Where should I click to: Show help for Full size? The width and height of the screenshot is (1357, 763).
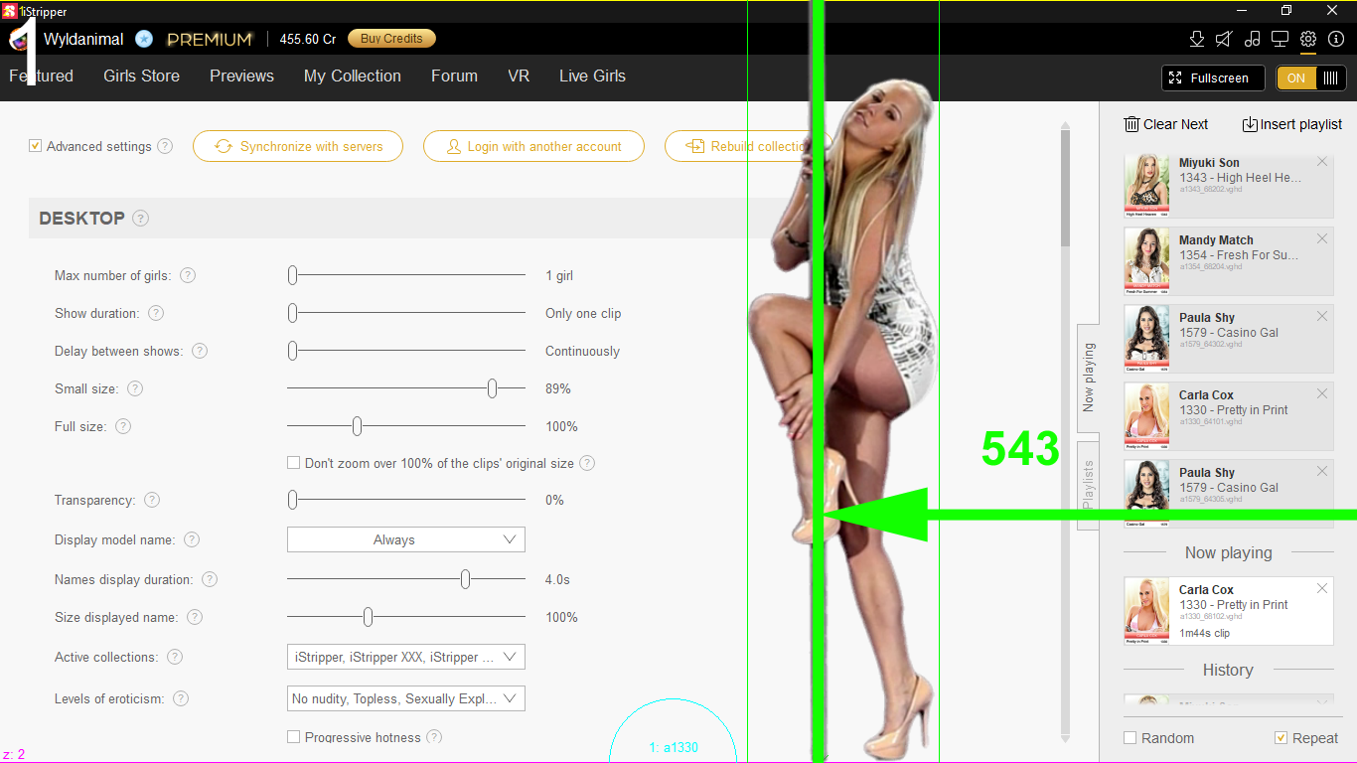pyautogui.click(x=123, y=426)
